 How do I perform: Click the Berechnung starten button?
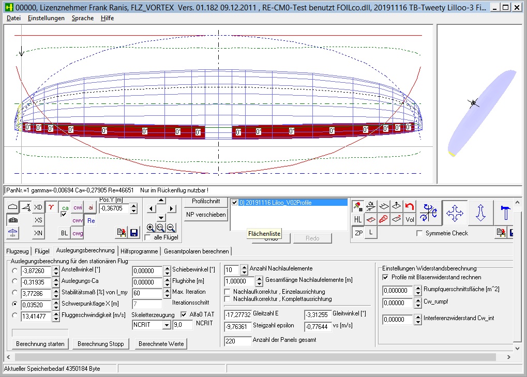click(40, 344)
